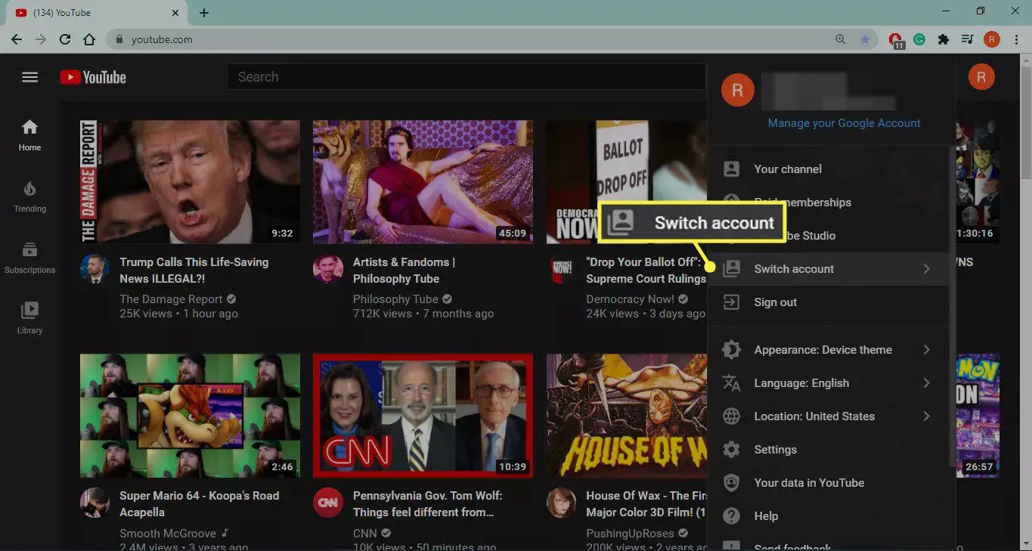
Task: Open PushingUpRoses channel avatar
Action: click(561, 502)
